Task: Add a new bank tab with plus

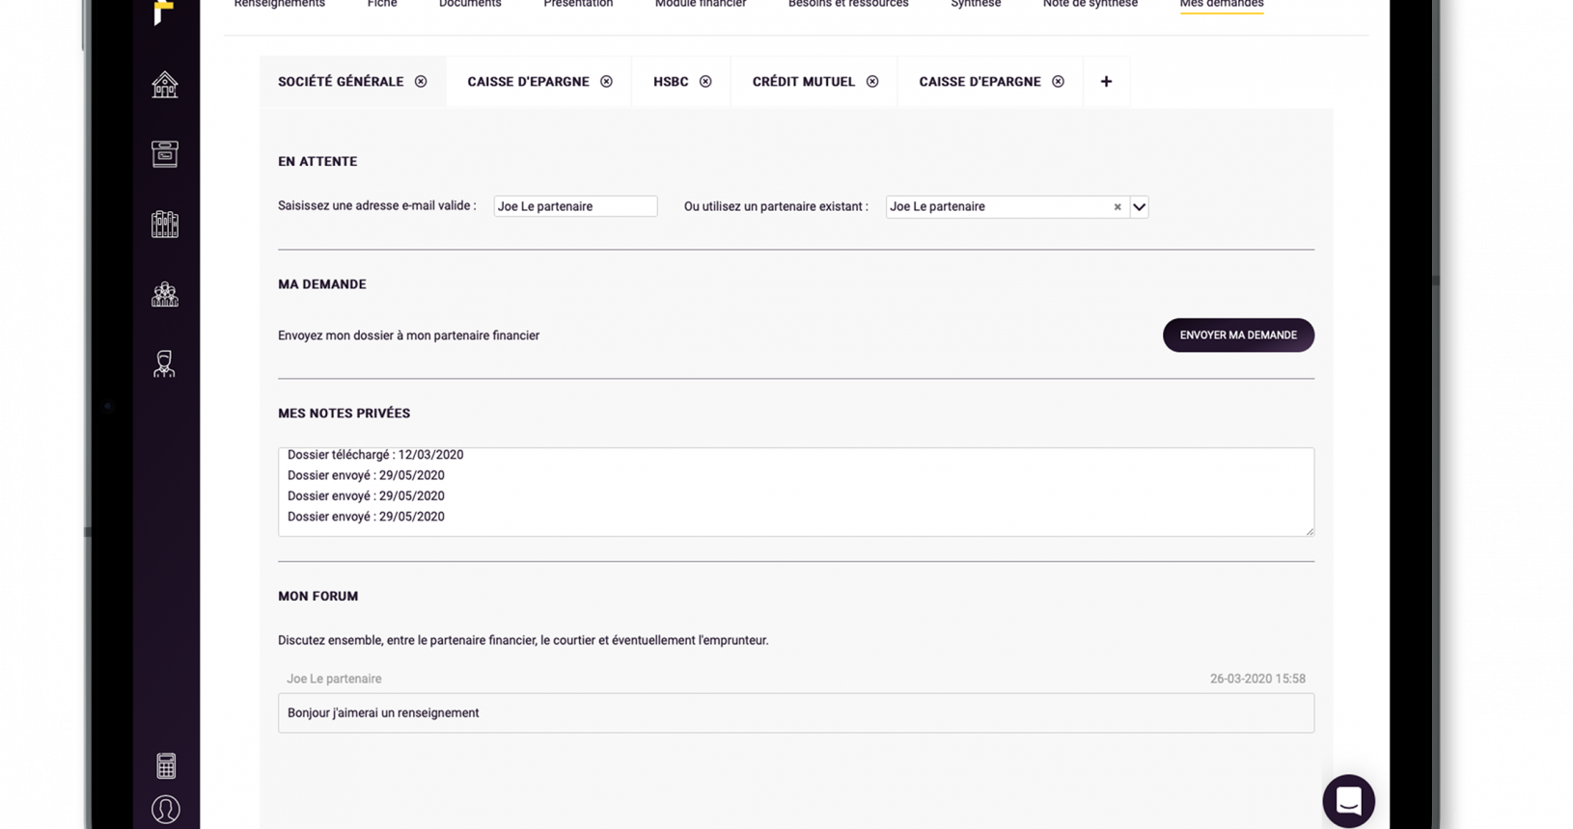Action: (x=1106, y=82)
